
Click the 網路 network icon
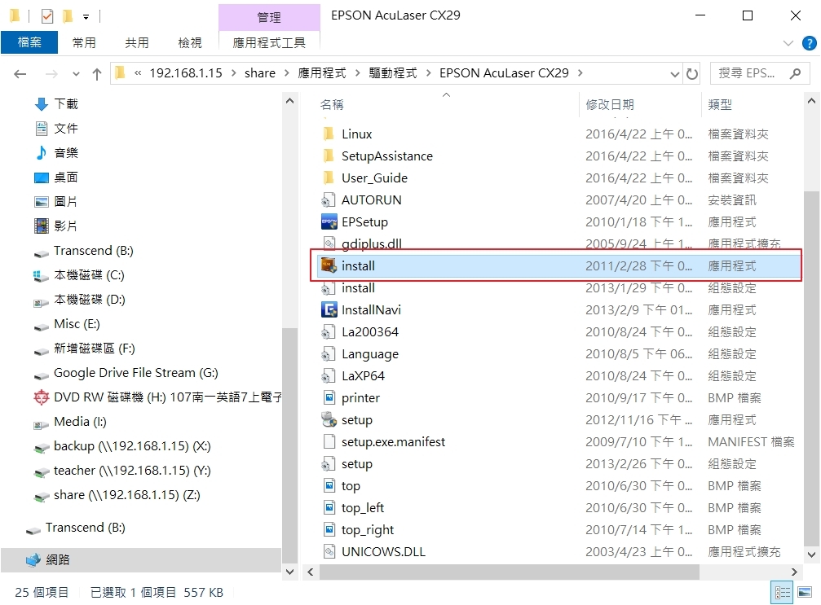[x=33, y=560]
